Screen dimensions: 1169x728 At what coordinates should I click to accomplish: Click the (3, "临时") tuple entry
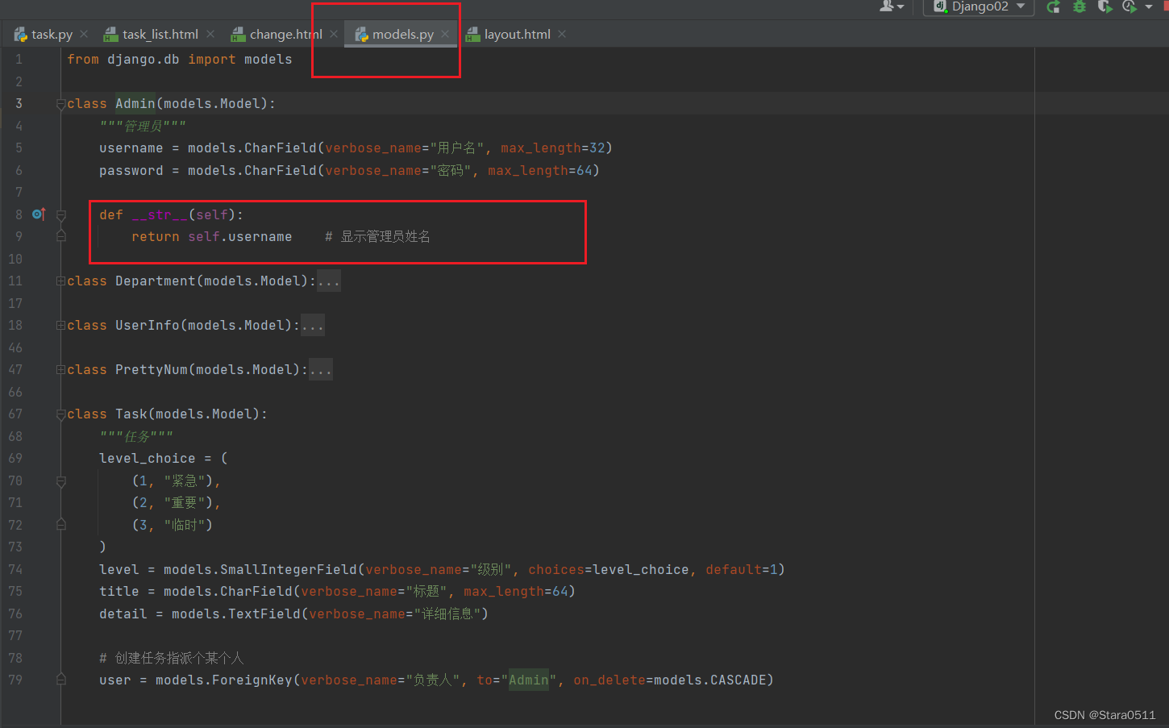tap(172, 525)
